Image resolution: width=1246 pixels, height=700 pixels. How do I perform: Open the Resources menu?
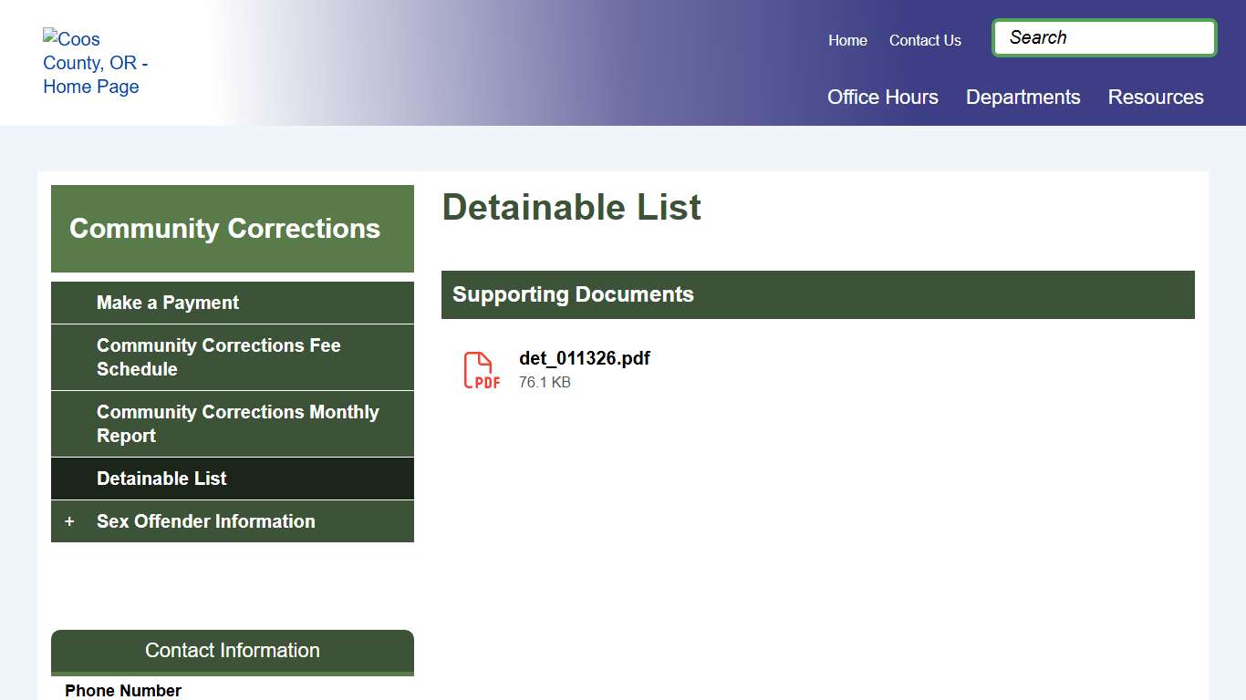1155,97
